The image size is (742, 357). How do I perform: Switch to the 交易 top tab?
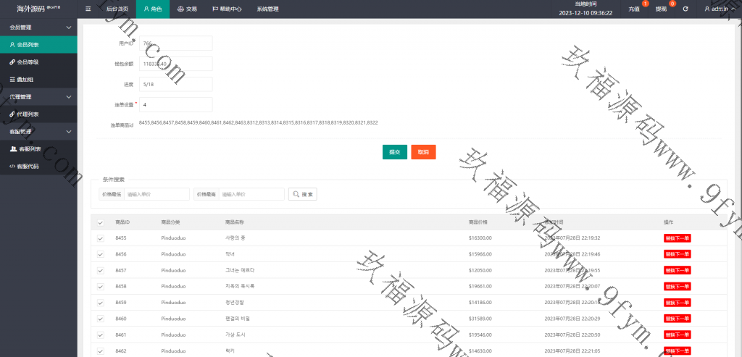tap(187, 9)
